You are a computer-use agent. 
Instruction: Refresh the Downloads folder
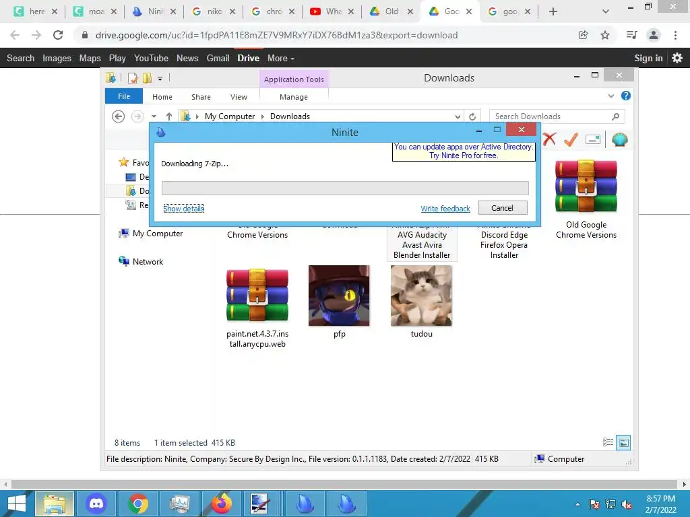(472, 116)
